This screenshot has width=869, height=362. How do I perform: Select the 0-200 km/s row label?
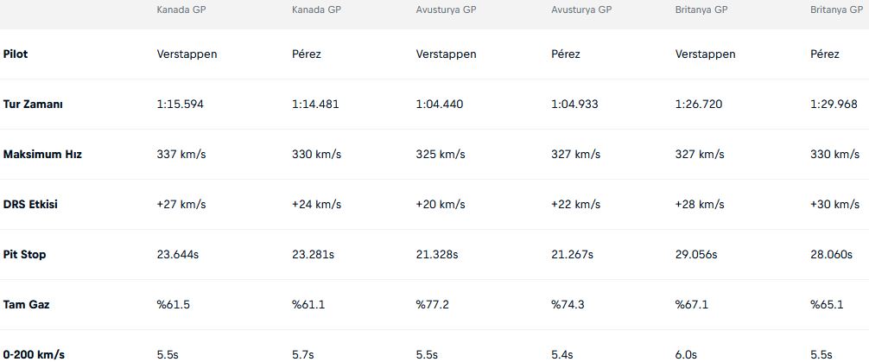(34, 354)
